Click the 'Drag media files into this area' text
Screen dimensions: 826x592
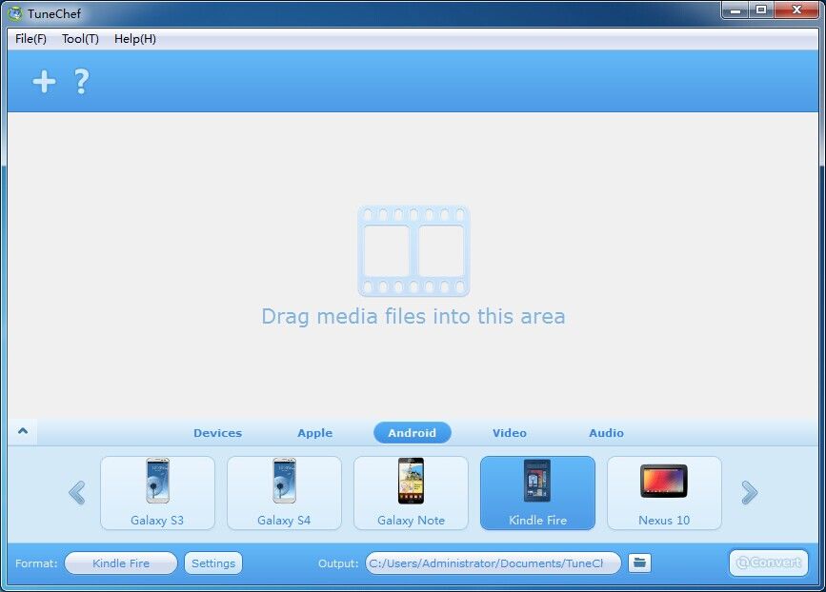coord(413,317)
